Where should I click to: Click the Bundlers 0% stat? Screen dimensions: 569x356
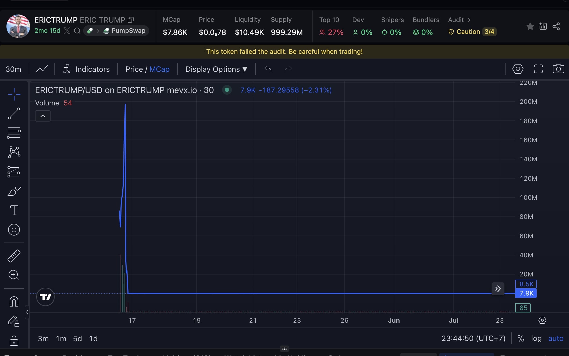(x=426, y=26)
